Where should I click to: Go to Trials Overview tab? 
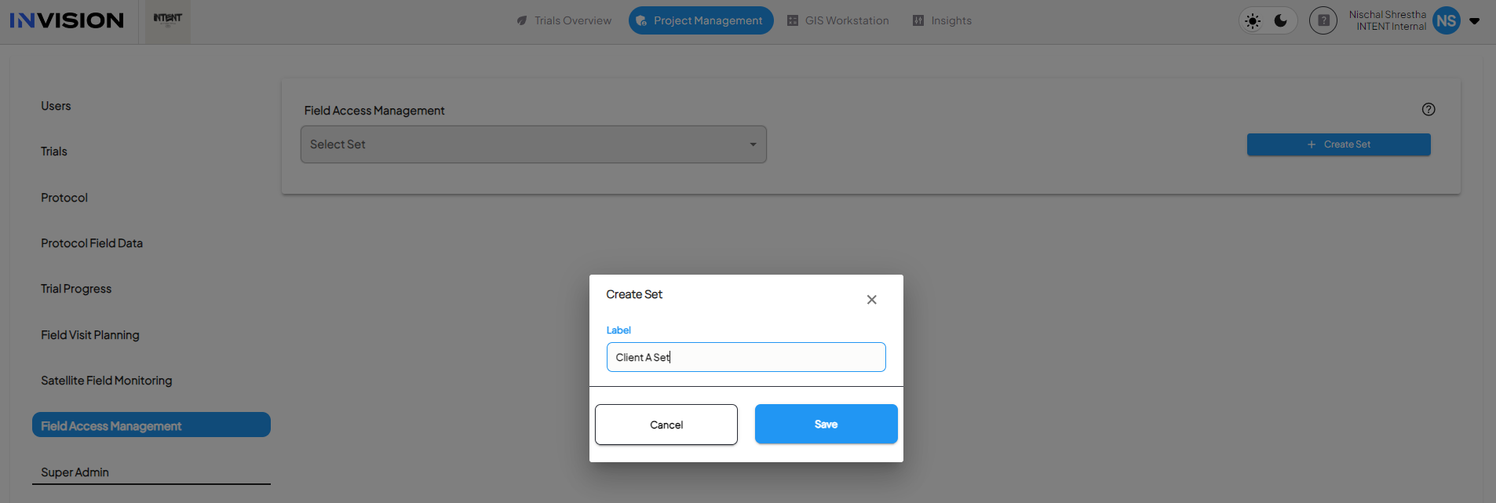tap(564, 20)
